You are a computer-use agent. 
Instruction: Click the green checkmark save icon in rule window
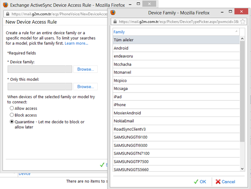pyautogui.click(x=102, y=165)
